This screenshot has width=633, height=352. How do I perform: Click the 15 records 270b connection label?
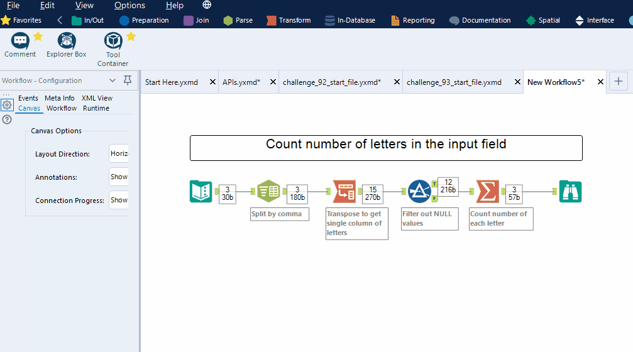point(373,194)
